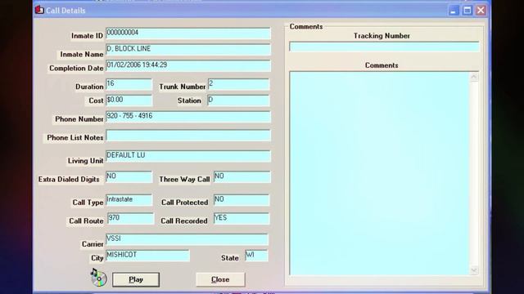The height and width of the screenshot is (294, 524).
Task: Click the Call Protected field
Action: (x=242, y=200)
